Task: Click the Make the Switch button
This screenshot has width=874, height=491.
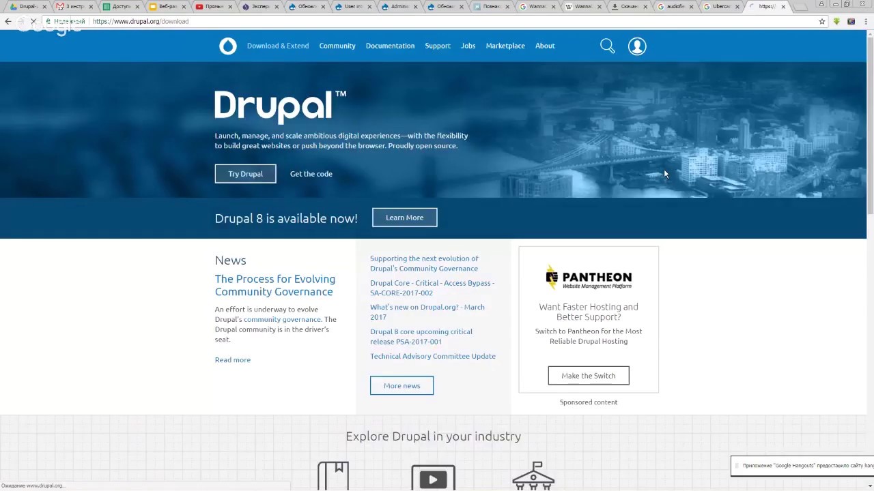Action: click(x=589, y=376)
